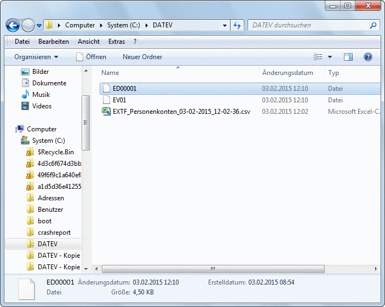Open the view options dropdown arrow
Image resolution: width=385 pixels, height=307 pixels.
(x=330, y=57)
